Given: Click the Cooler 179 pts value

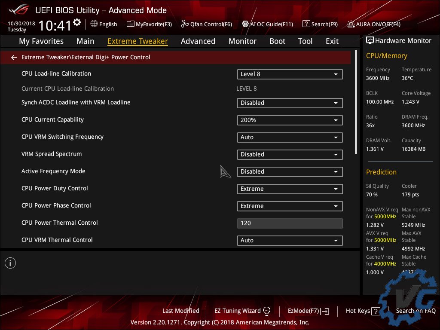Looking at the screenshot, I should 410,195.
